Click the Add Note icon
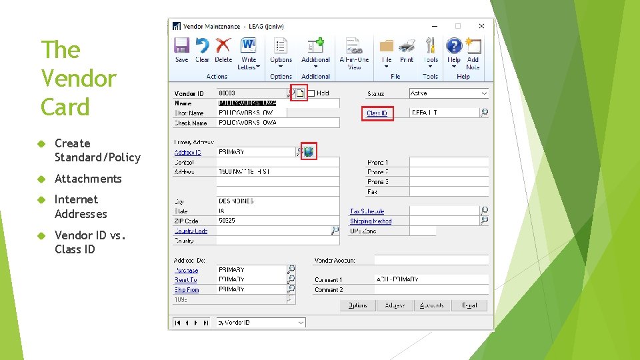Image resolution: width=640 pixels, height=360 pixels. (473, 46)
